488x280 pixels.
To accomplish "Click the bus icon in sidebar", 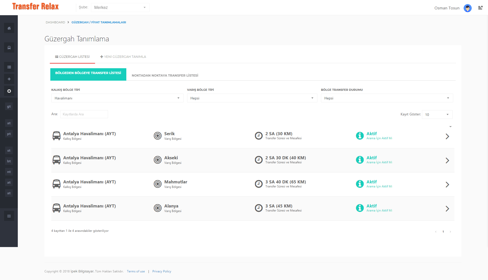I will click(x=9, y=48).
